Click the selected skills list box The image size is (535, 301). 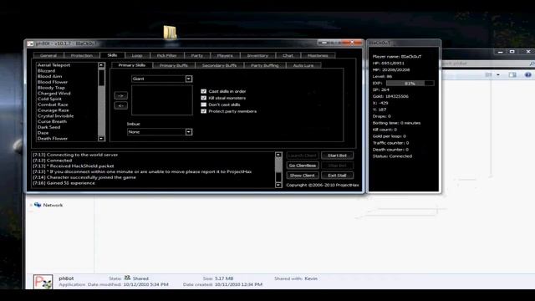(x=162, y=100)
